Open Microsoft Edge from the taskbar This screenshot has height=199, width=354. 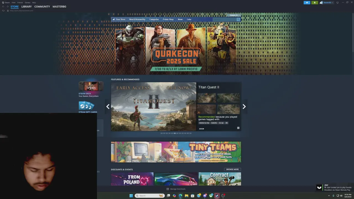(180, 196)
